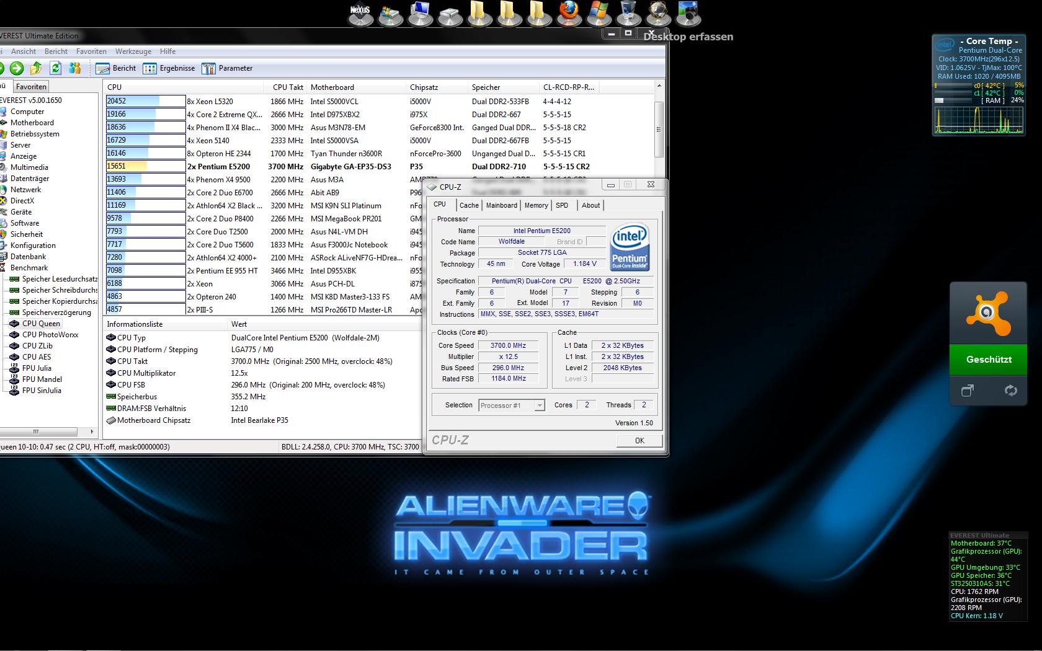Select the FPU Mandel benchmark
Viewport: 1042px width, 651px height.
tap(42, 379)
